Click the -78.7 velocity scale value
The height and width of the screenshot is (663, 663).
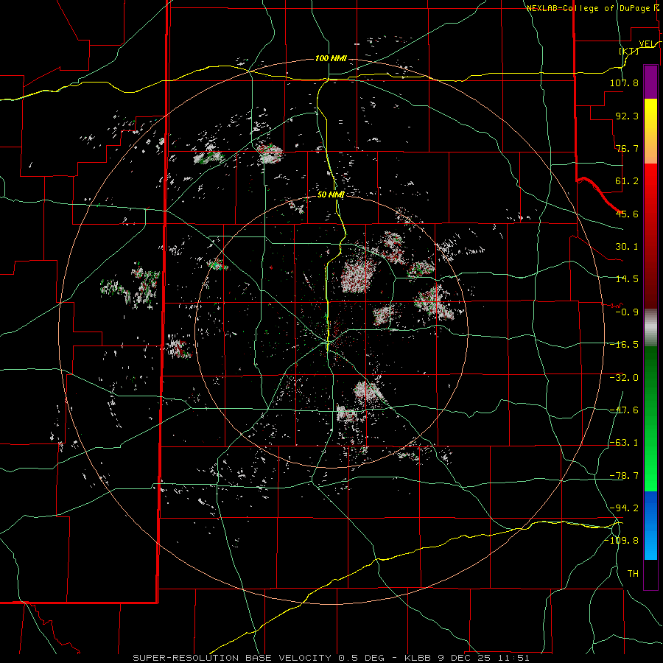pos(624,476)
